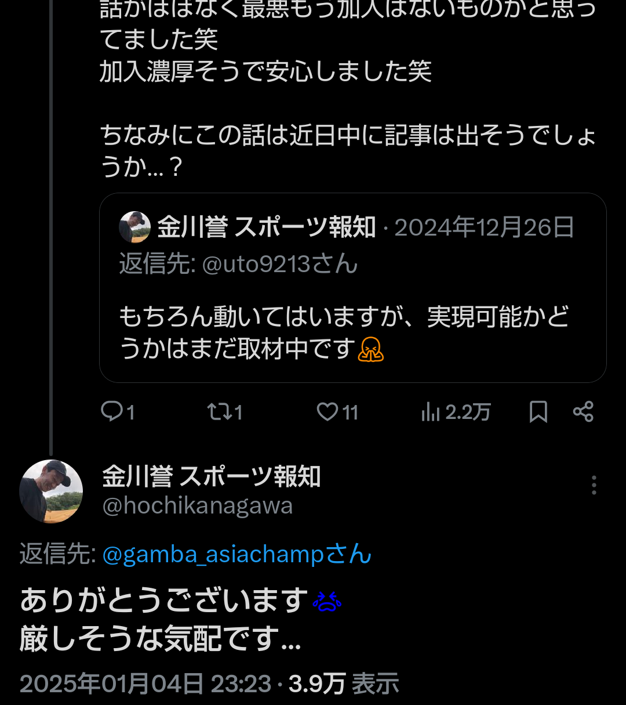This screenshot has height=705, width=626.
Task: Open the @gamba_asiachamp profile link
Action: pos(236,554)
